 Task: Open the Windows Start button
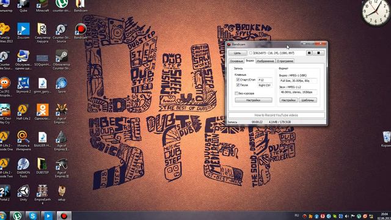[2, 216]
